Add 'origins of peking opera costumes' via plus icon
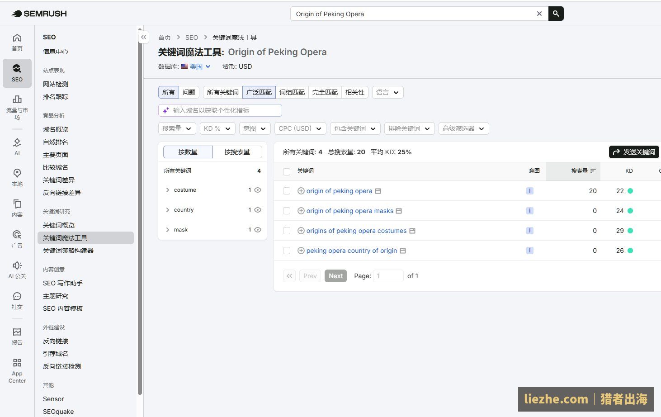Image resolution: width=661 pixels, height=417 pixels. tap(301, 231)
